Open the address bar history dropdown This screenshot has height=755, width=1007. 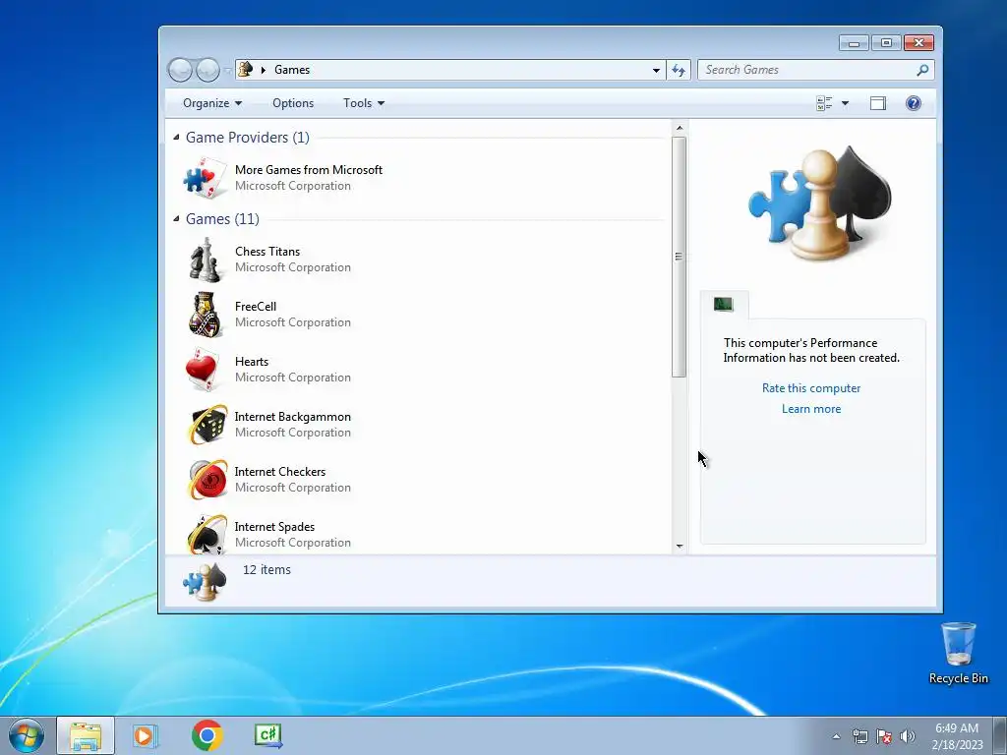coord(656,70)
